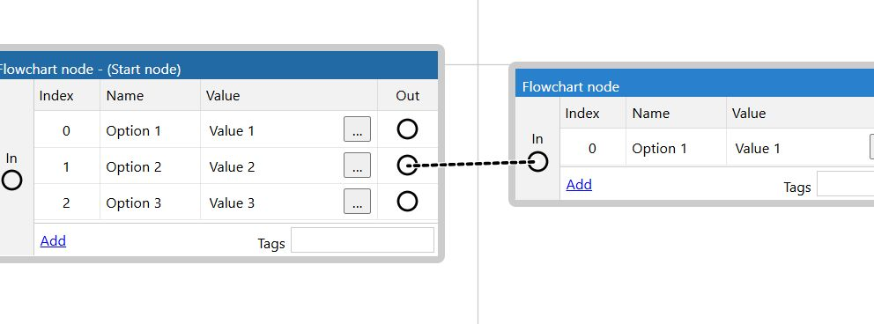The image size is (874, 324).
Task: Click the Out connector for Option 1
Action: 407,129
